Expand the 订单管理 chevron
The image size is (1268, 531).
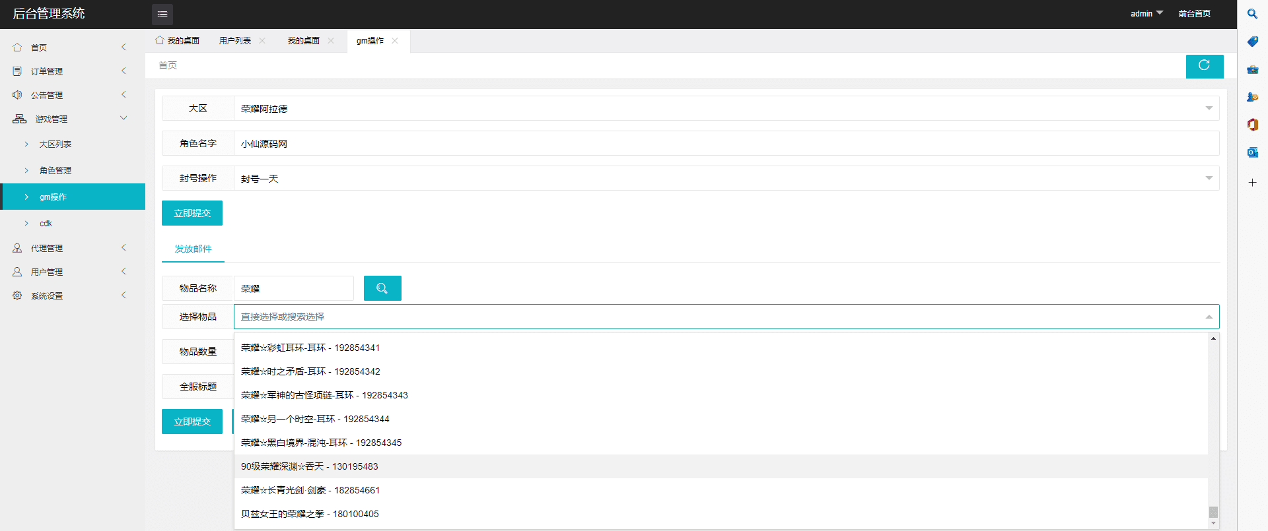(123, 71)
